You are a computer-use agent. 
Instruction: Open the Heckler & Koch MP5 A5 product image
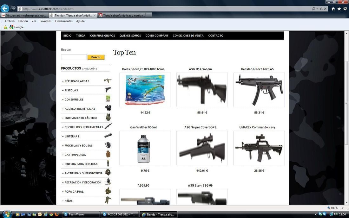pyautogui.click(x=259, y=90)
